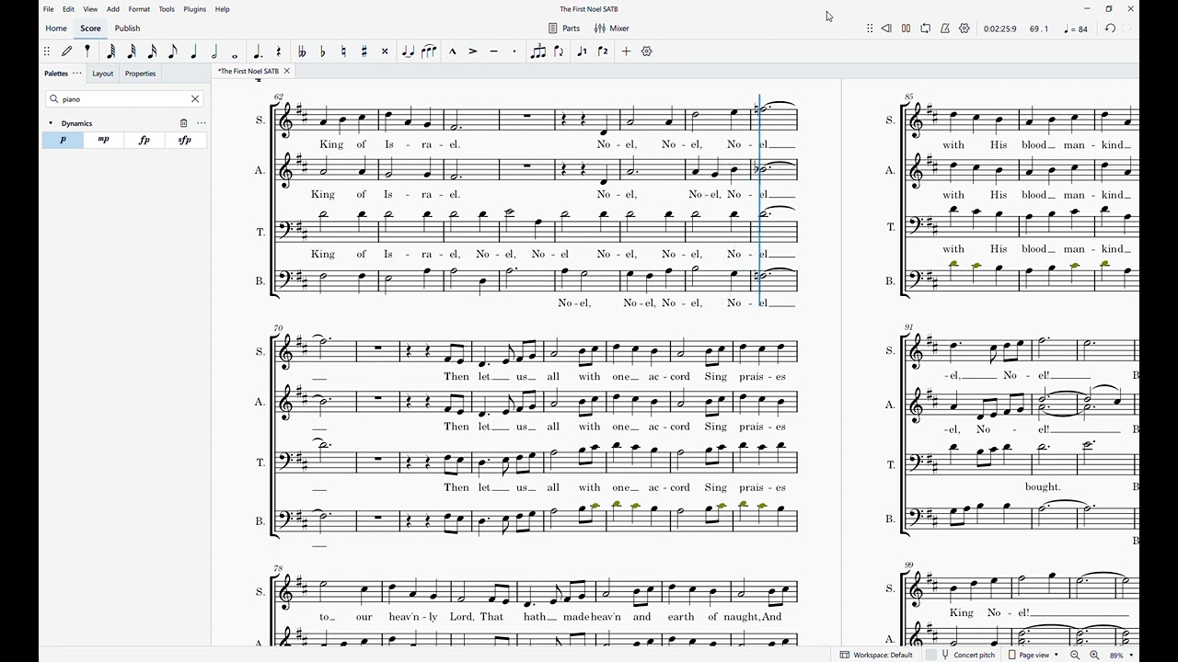Insert a rest with the rest icon

279,51
